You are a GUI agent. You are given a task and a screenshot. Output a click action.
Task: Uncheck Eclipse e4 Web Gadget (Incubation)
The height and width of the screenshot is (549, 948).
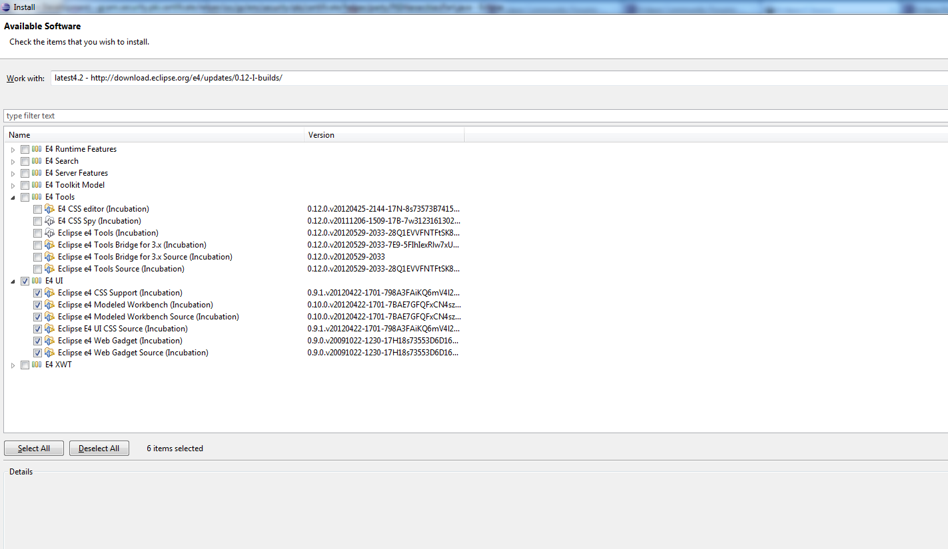pos(37,341)
